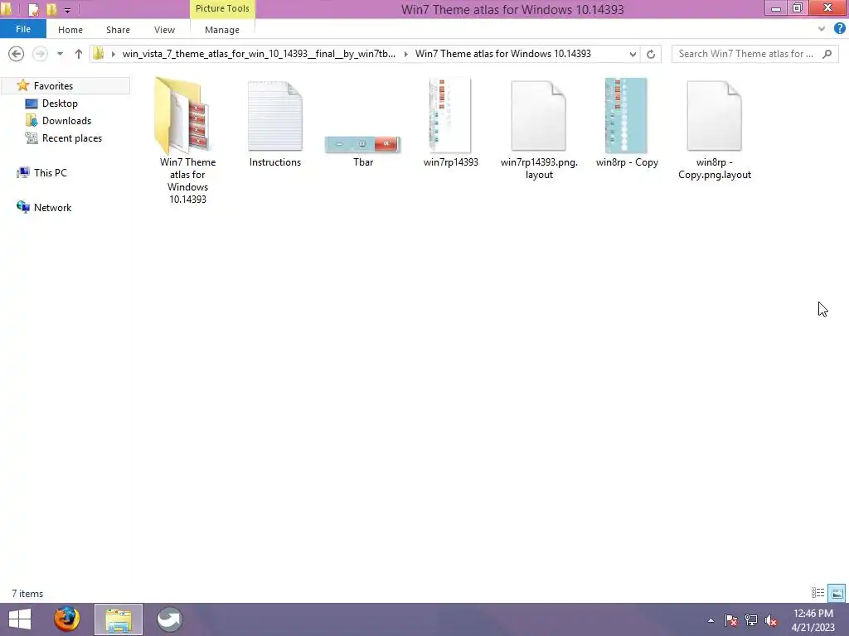Screen dimensions: 849x636
Task: Click the win_vista_7_theme_atlas breadcrumb segment
Action: tap(259, 54)
